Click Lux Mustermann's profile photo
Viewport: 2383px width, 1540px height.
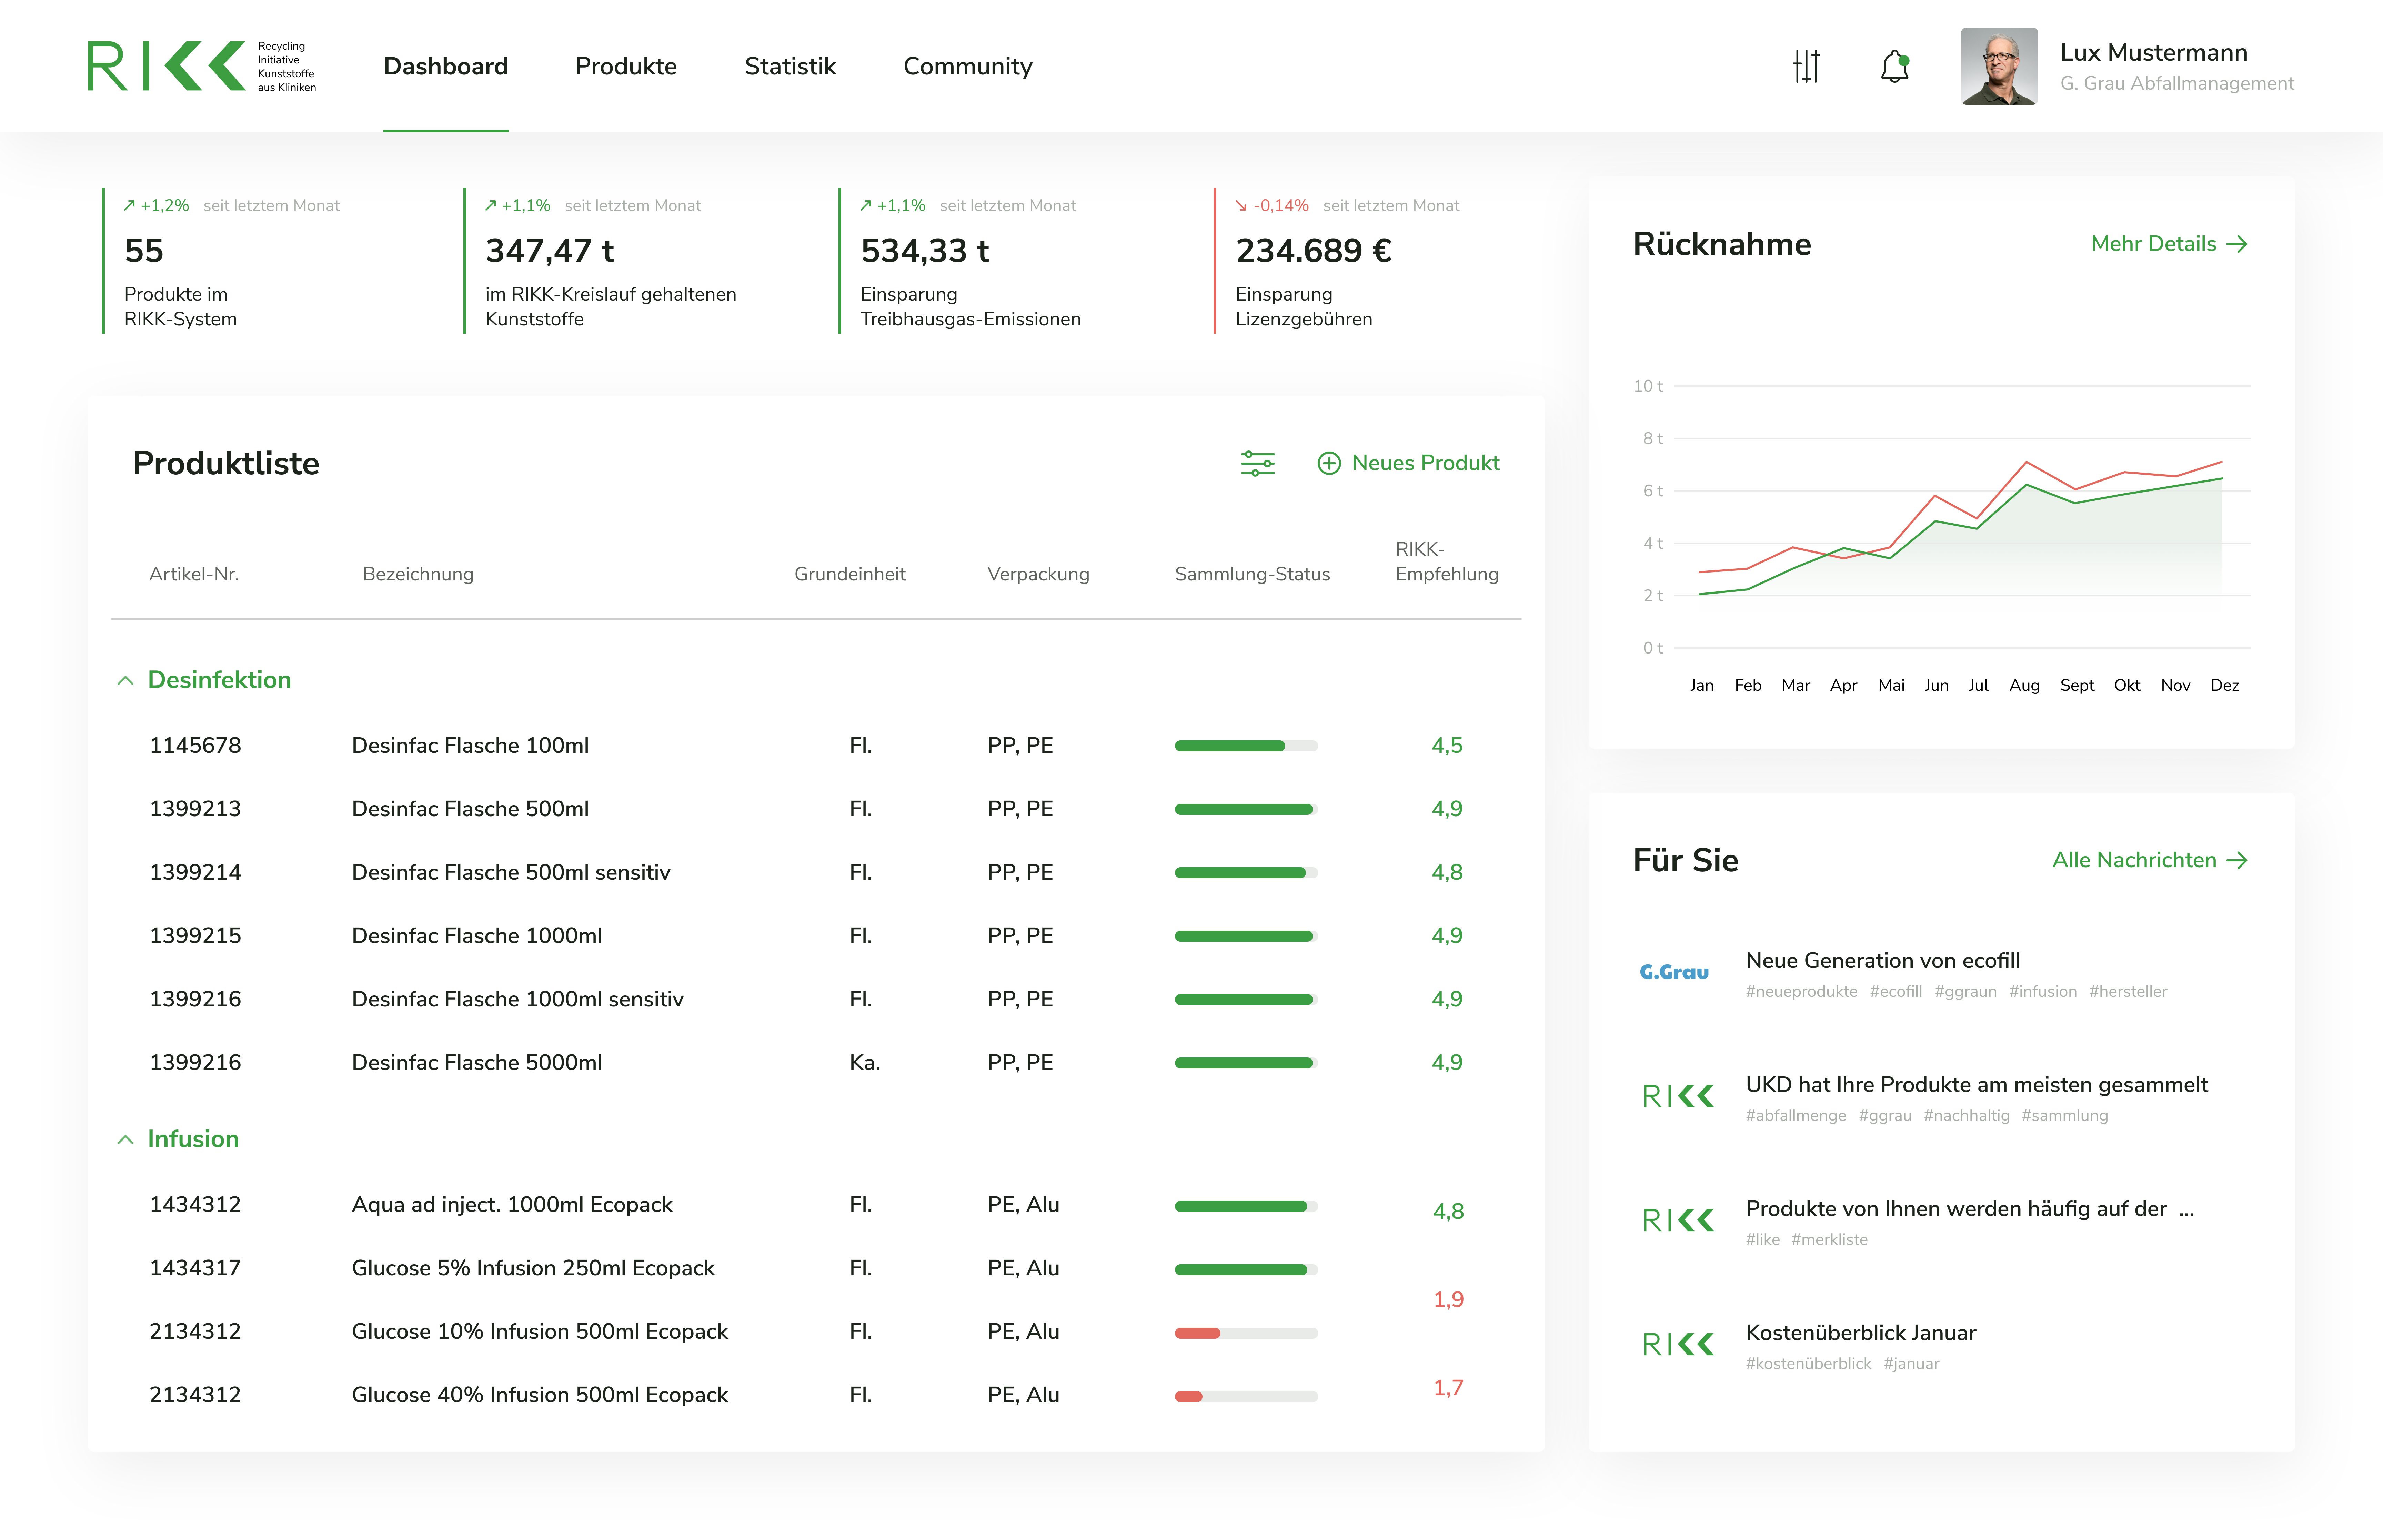click(1999, 66)
